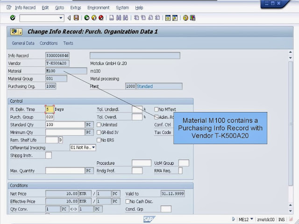Click the Shippg Instr. input field
Image resolution: width=299 pixels, height=224 pixels.
tap(49, 155)
